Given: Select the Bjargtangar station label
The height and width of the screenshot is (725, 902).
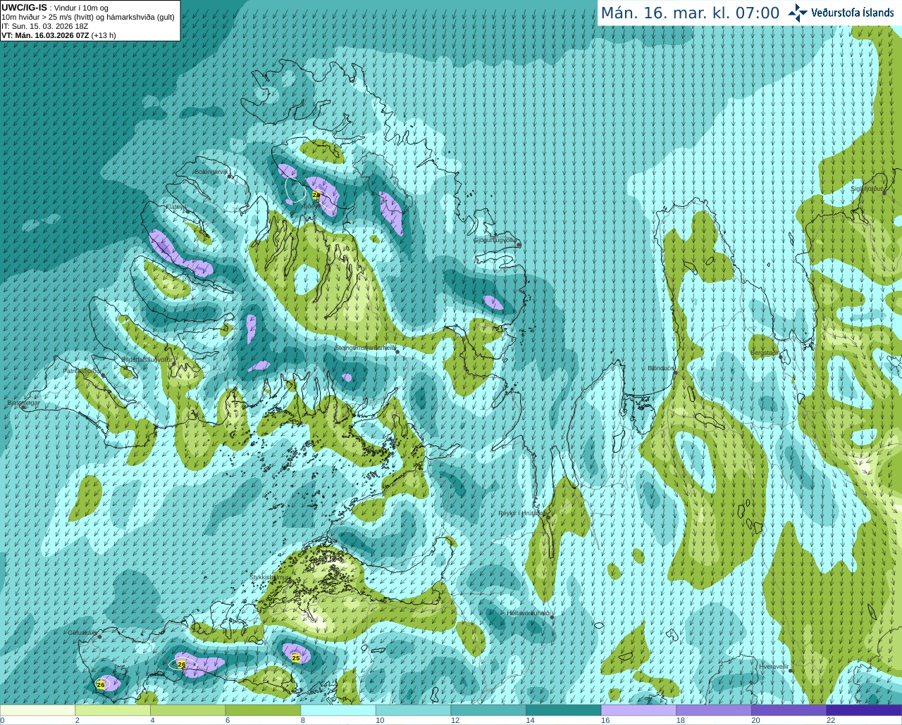Looking at the screenshot, I should (x=23, y=403).
